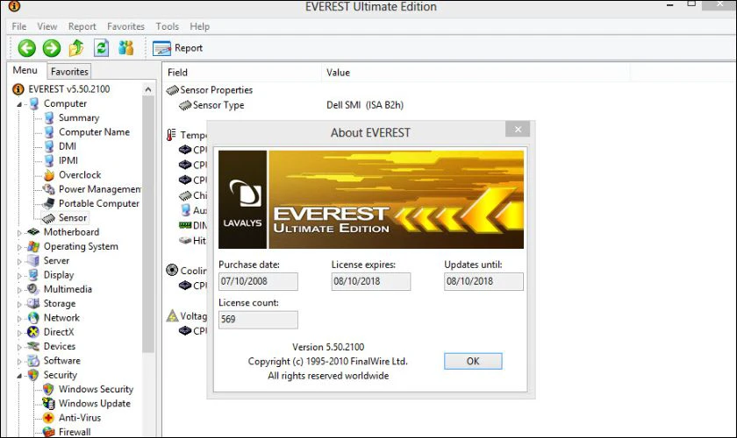This screenshot has height=438, width=737.
Task: Select the Firewall tree item
Action: pyautogui.click(x=75, y=432)
